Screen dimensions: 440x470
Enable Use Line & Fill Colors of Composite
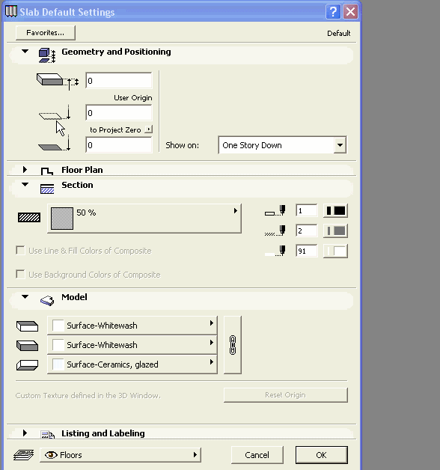pos(20,250)
